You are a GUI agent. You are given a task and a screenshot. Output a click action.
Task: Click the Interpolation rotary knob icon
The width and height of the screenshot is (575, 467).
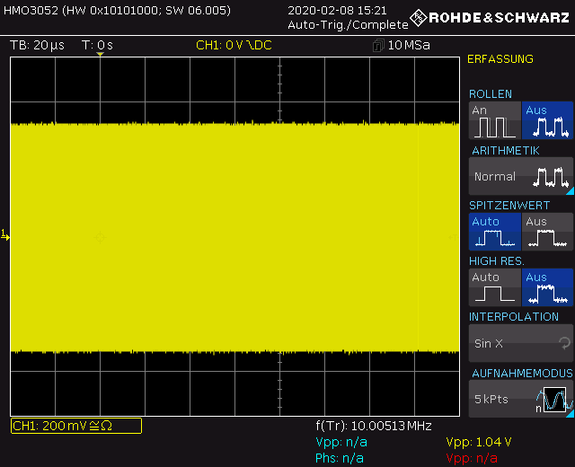564,343
